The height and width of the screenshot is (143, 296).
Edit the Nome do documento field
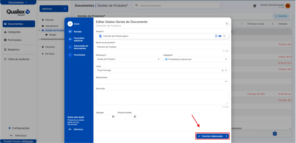[x=162, y=47]
